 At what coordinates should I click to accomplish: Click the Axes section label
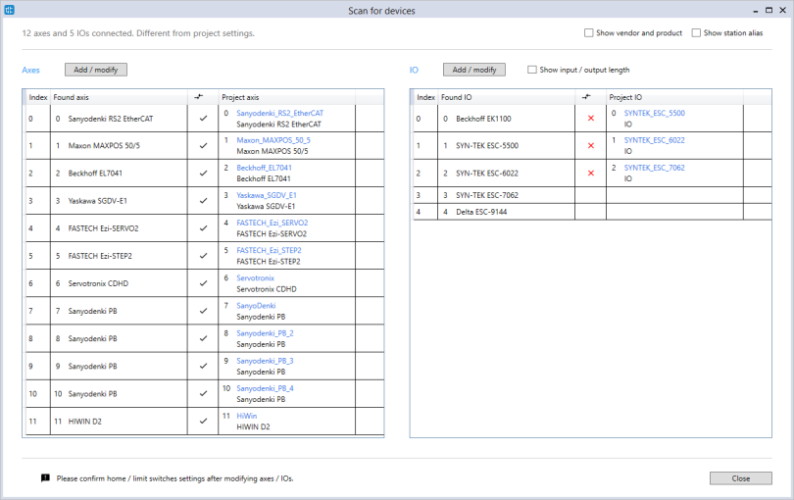click(30, 70)
